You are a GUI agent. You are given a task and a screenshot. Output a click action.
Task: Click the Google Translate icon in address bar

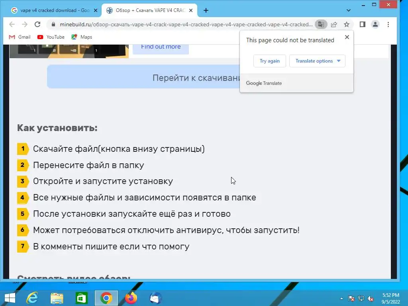click(321, 24)
